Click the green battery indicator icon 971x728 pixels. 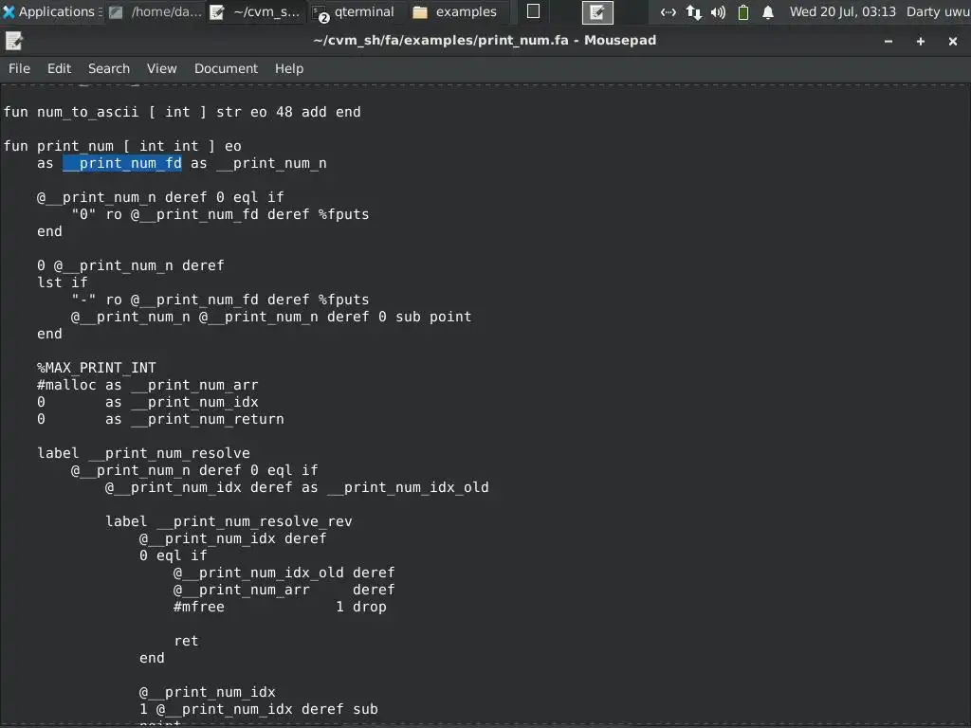pos(743,11)
